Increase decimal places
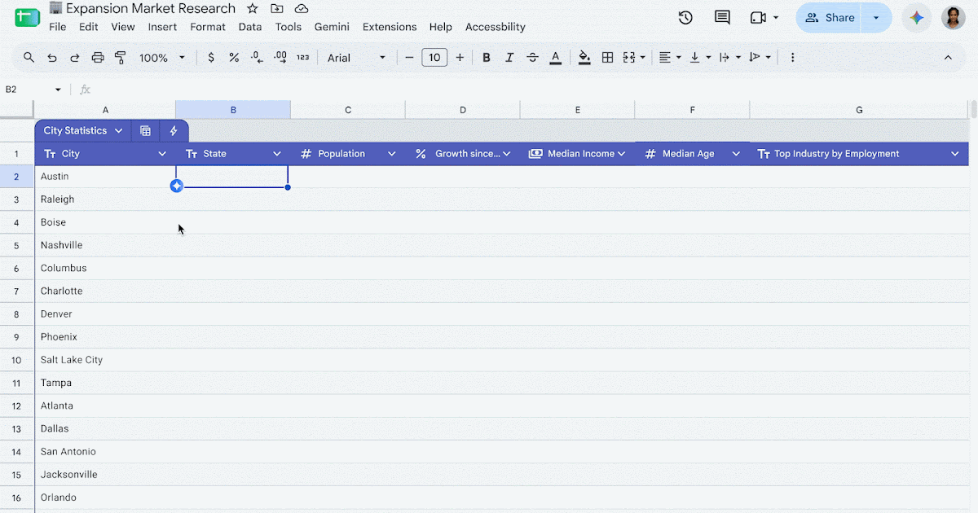The image size is (978, 513). (280, 58)
